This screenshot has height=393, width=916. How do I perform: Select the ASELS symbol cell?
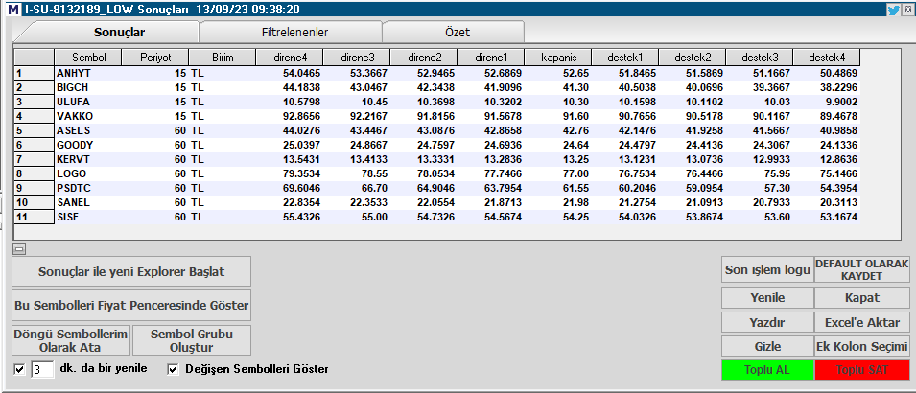pos(88,130)
